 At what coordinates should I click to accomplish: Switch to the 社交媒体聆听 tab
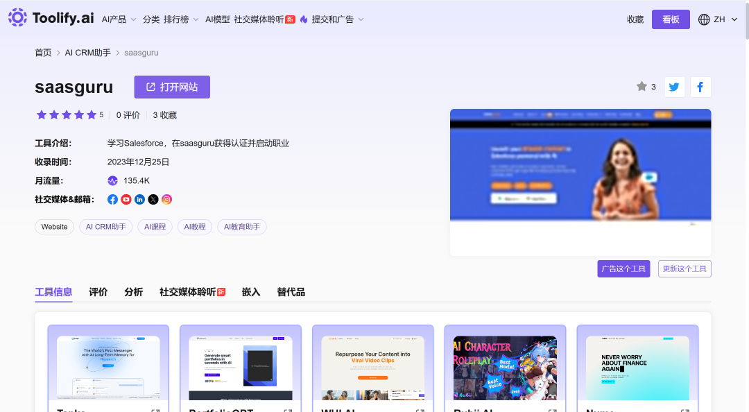pos(192,292)
